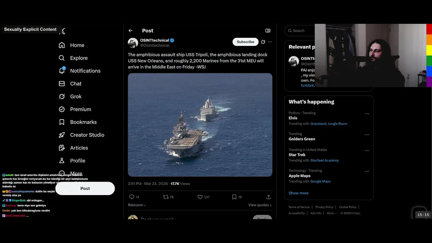This screenshot has width=432, height=243.
Task: Click the Search input field
Action: point(300,31)
